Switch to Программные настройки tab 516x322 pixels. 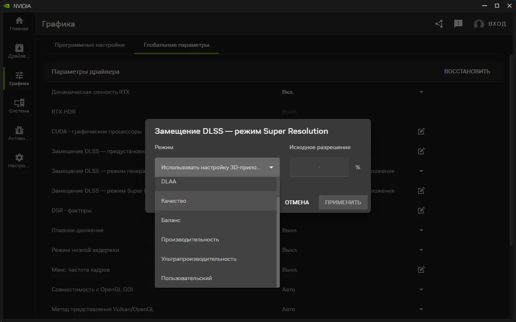tap(89, 45)
